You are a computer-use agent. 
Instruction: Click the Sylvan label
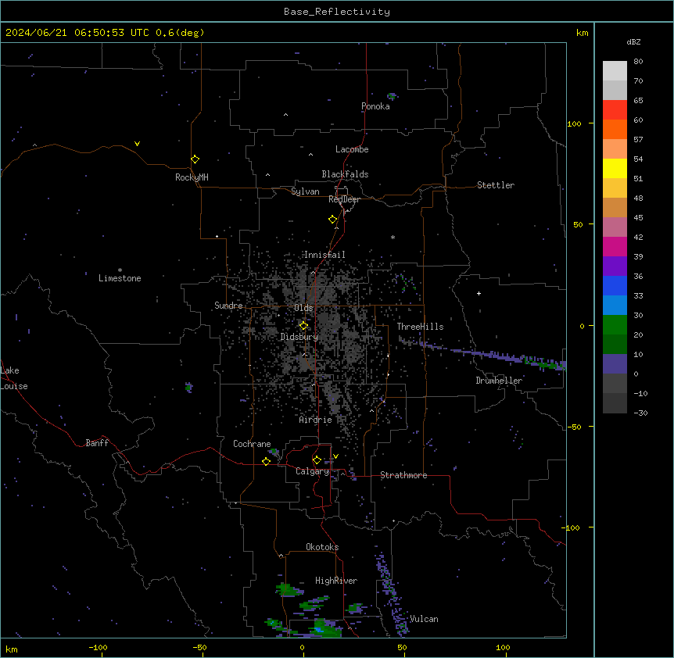pos(305,191)
